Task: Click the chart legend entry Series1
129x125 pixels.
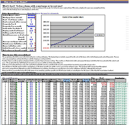Action: [x=99, y=35]
